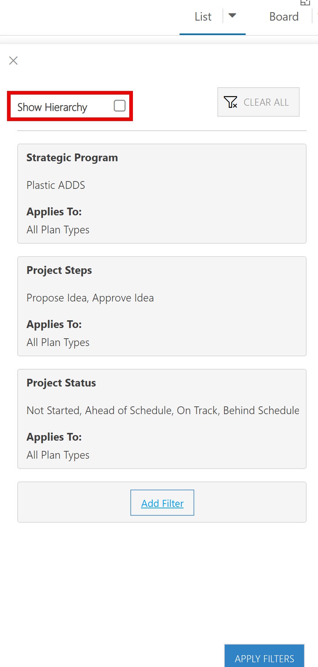
Task: Click the Not Started, Ahead of Schedule value
Action: (x=163, y=410)
